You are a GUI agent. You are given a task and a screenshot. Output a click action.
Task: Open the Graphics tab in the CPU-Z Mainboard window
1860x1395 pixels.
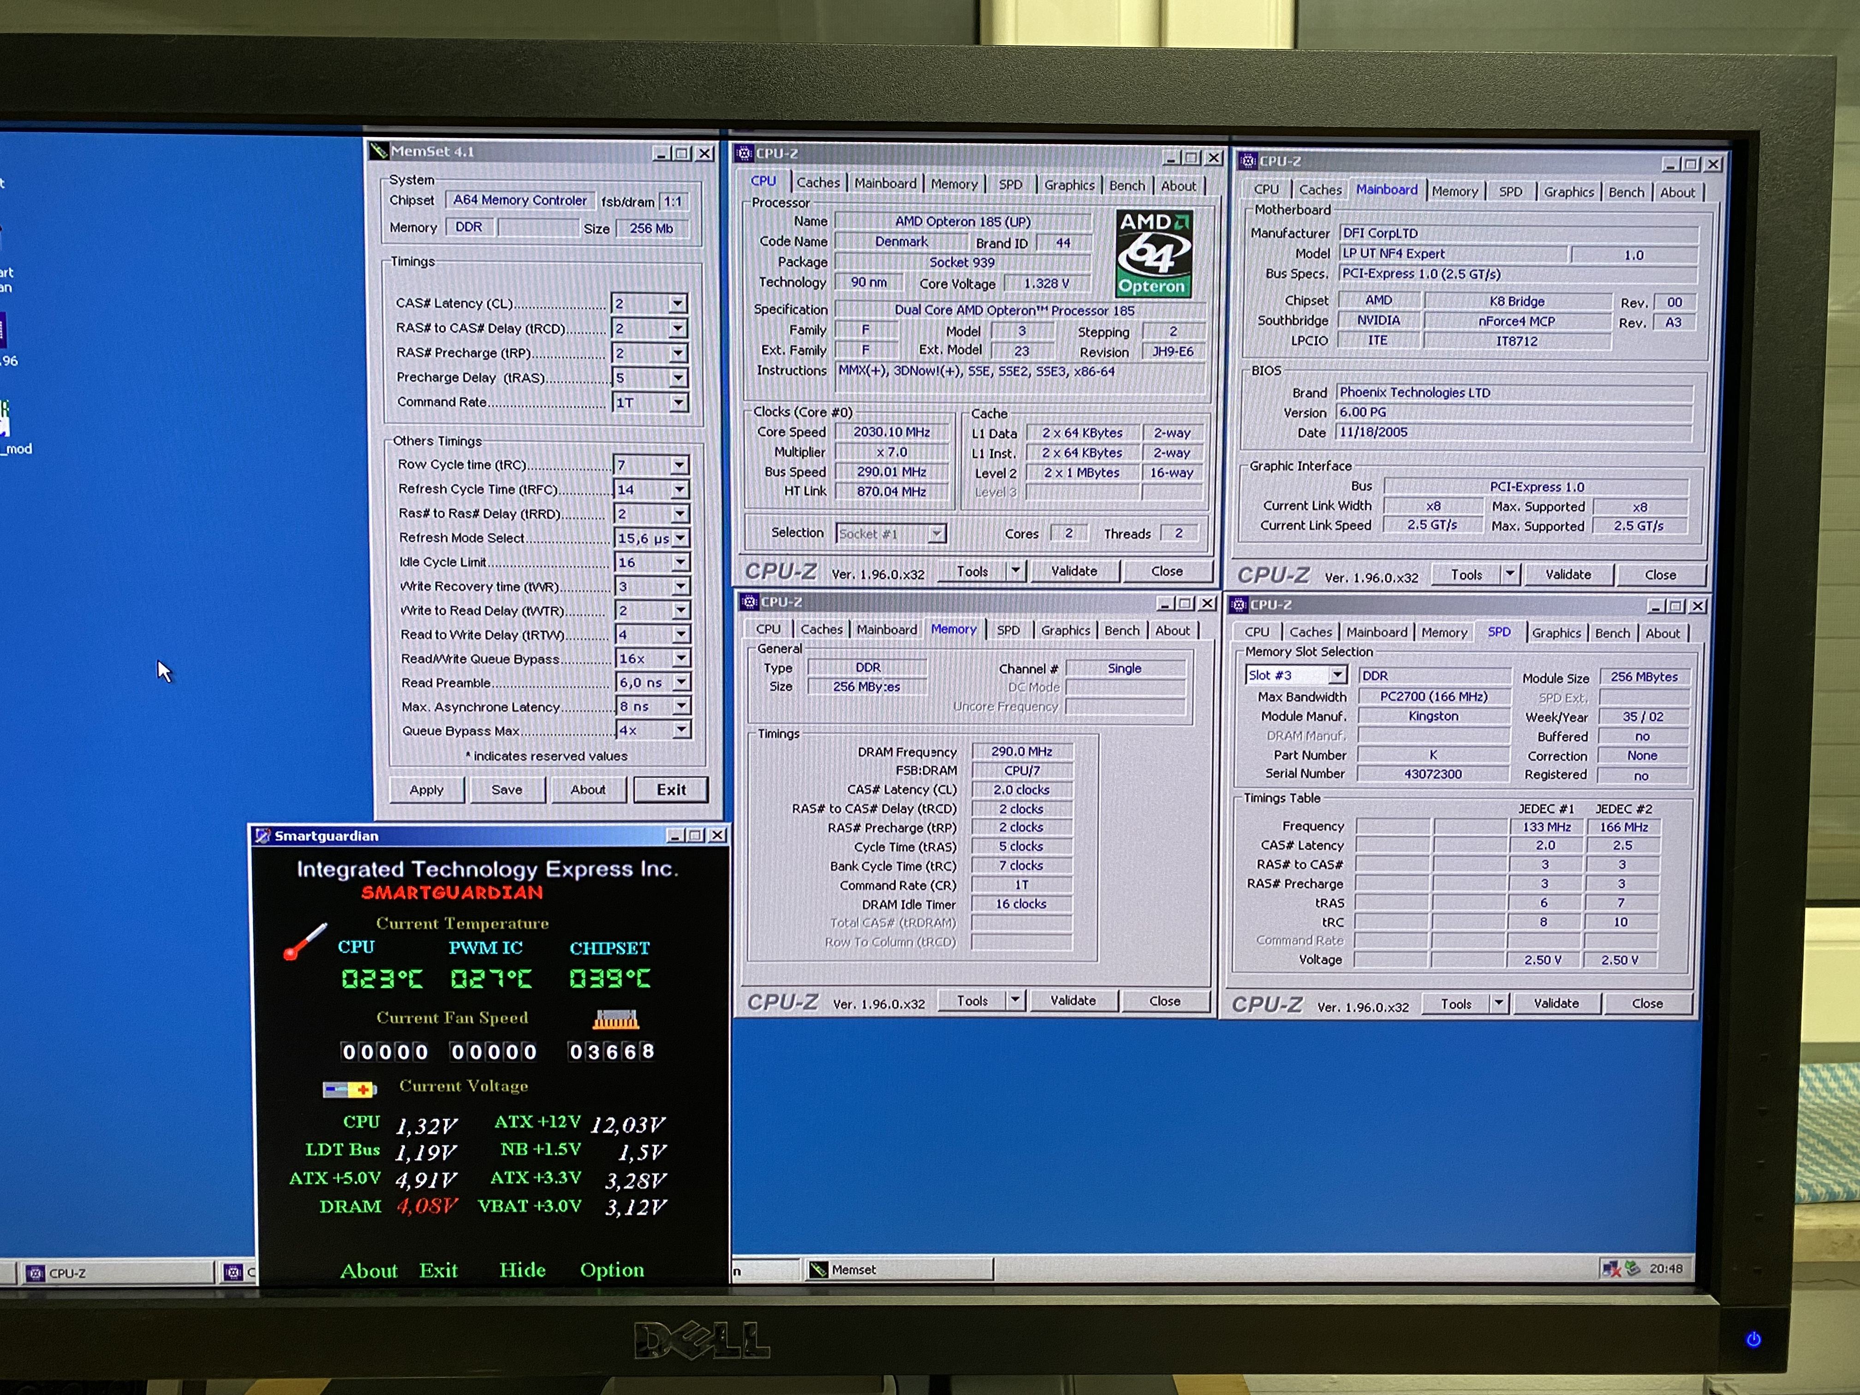click(x=1568, y=192)
